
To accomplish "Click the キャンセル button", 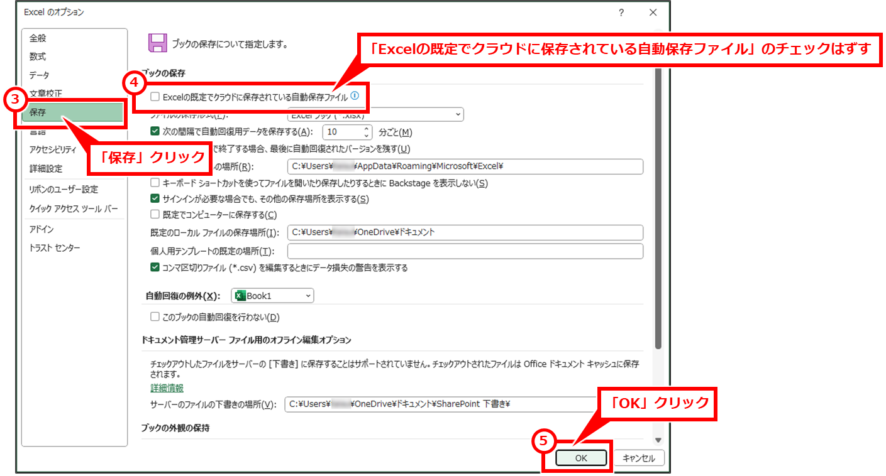I will (x=638, y=458).
